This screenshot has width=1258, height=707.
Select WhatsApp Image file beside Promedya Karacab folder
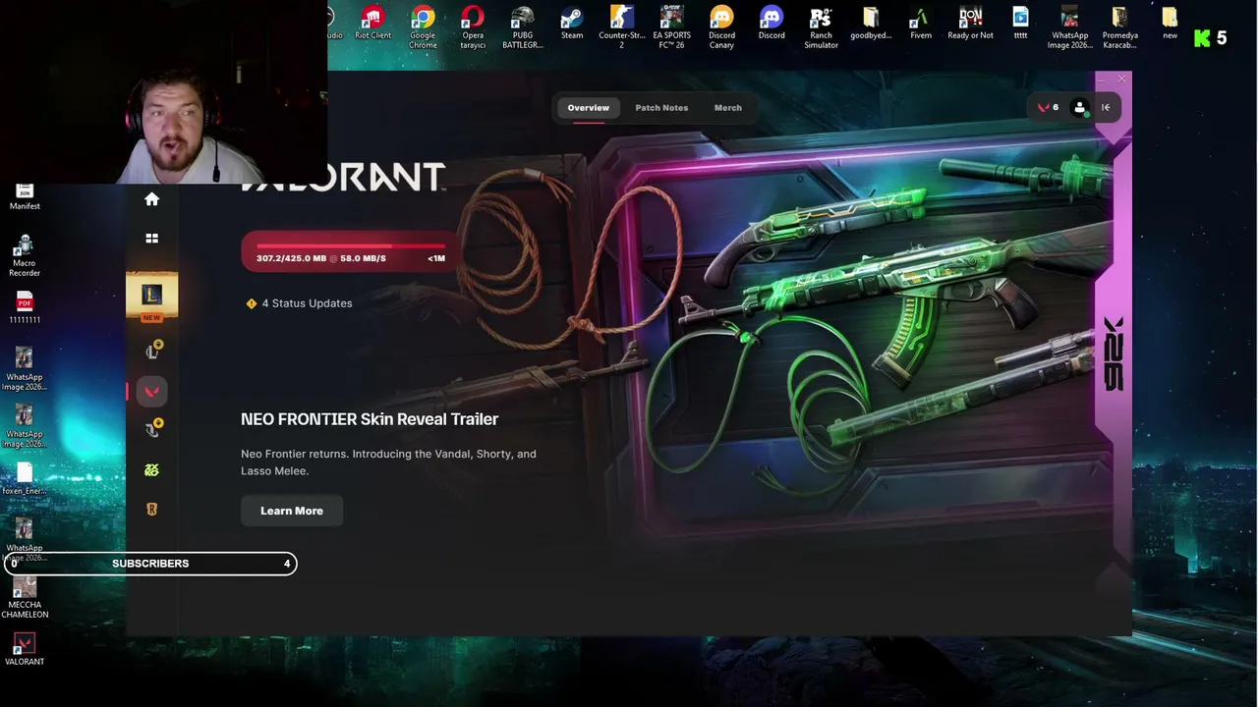coord(1069,27)
